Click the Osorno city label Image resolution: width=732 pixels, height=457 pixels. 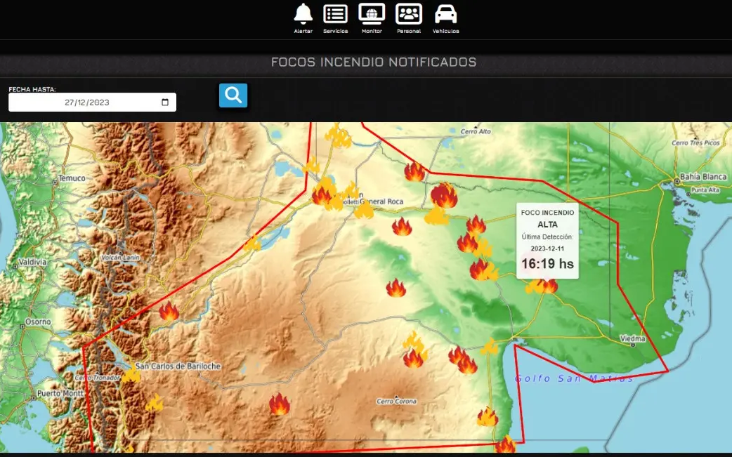pyautogui.click(x=38, y=322)
